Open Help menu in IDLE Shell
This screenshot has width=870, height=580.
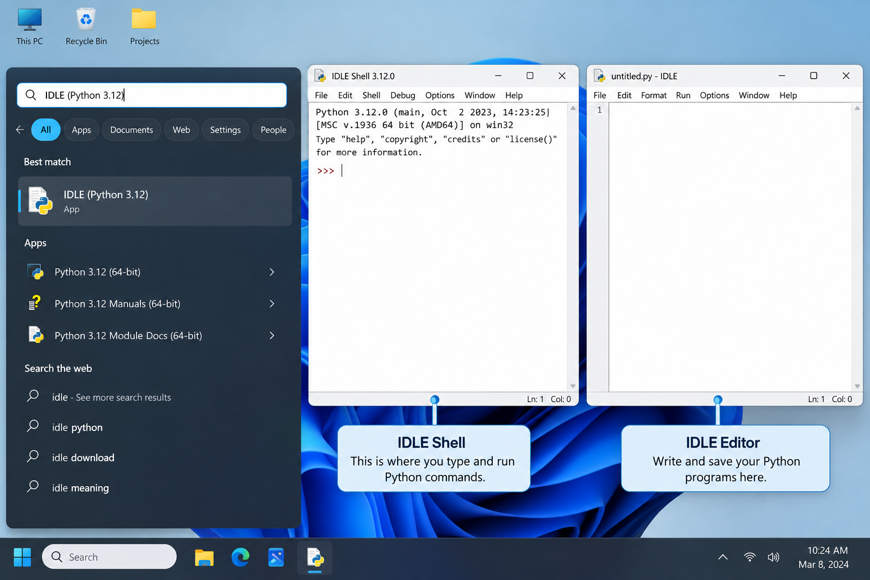point(514,95)
